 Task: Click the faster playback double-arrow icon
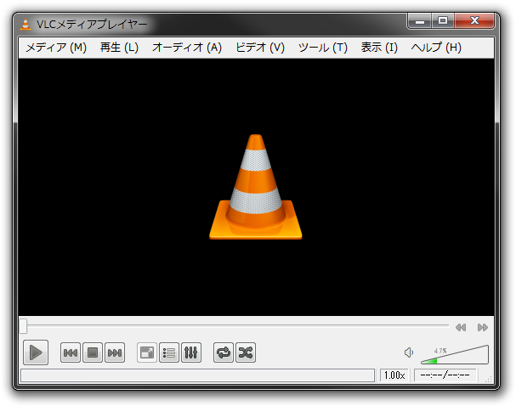[483, 327]
